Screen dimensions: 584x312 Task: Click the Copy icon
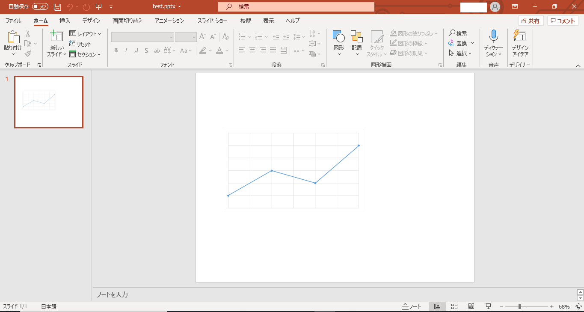point(28,44)
